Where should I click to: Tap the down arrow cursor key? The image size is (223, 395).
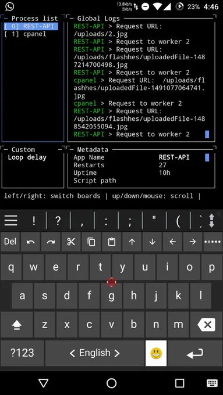[x=152, y=242]
